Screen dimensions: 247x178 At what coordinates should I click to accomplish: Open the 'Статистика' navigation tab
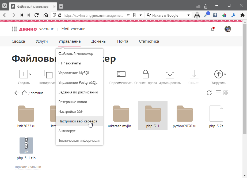[149, 41]
